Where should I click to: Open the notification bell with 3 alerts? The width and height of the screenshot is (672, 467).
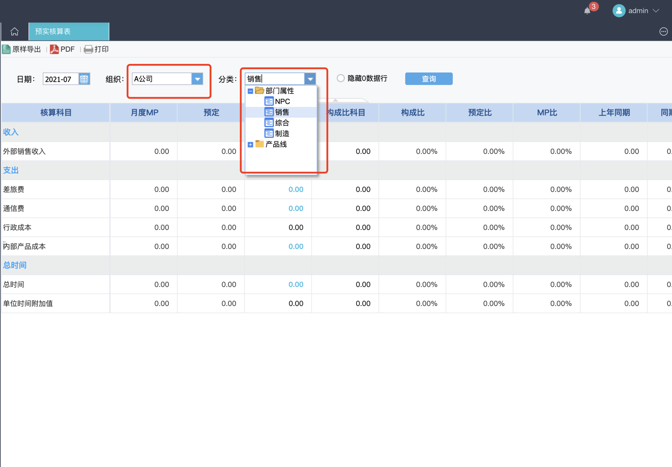[587, 11]
